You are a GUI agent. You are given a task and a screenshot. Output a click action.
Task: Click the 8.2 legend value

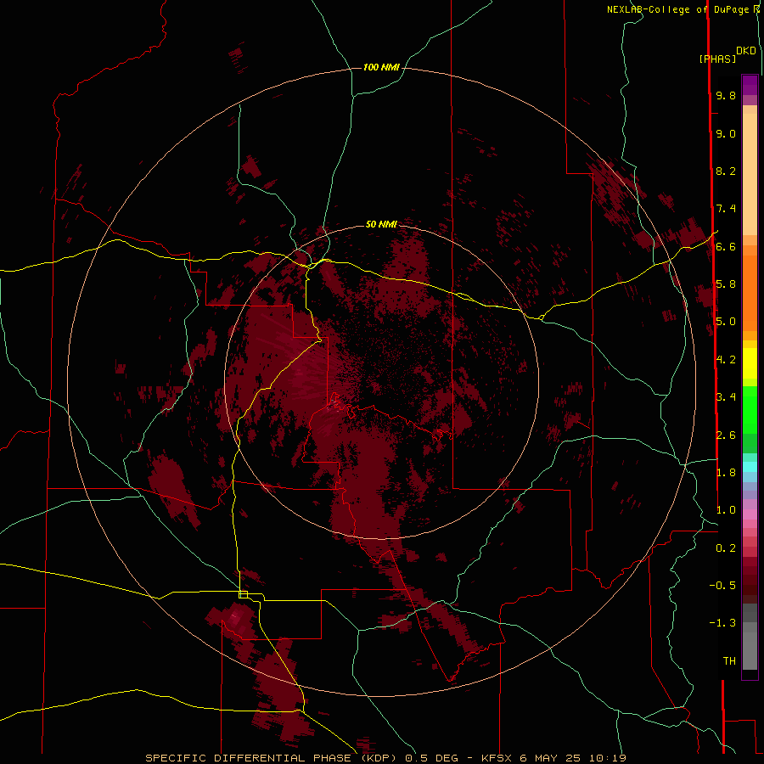point(726,171)
